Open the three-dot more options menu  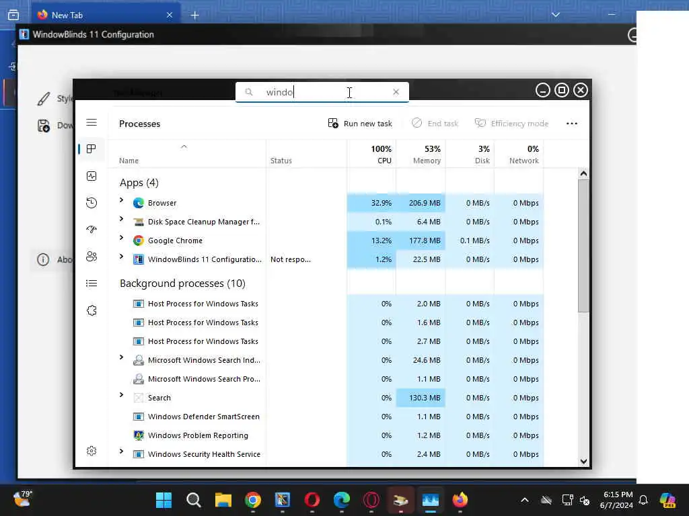[x=572, y=124]
